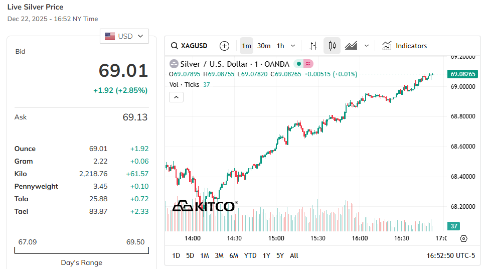The width and height of the screenshot is (485, 269).
Task: Click the day's range low 67.09
Action: pyautogui.click(x=28, y=242)
